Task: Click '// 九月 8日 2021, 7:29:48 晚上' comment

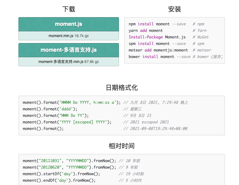Action: 155,102
